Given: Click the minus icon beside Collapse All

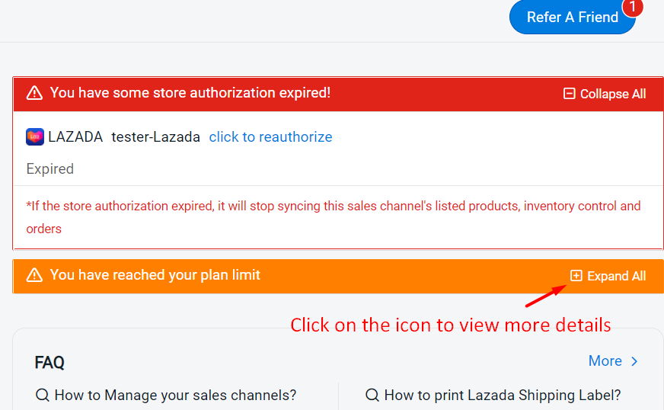Looking at the screenshot, I should click(569, 94).
